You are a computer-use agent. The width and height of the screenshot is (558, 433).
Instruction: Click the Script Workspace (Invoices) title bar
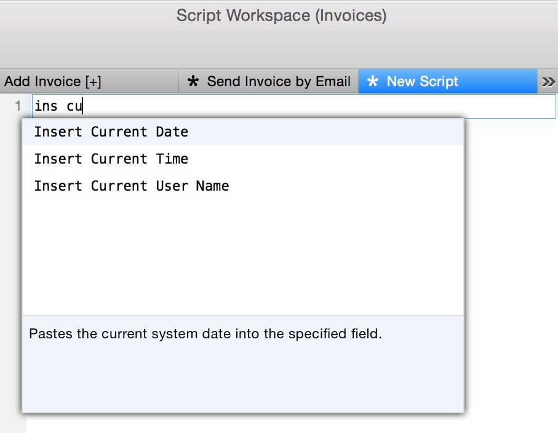[281, 15]
